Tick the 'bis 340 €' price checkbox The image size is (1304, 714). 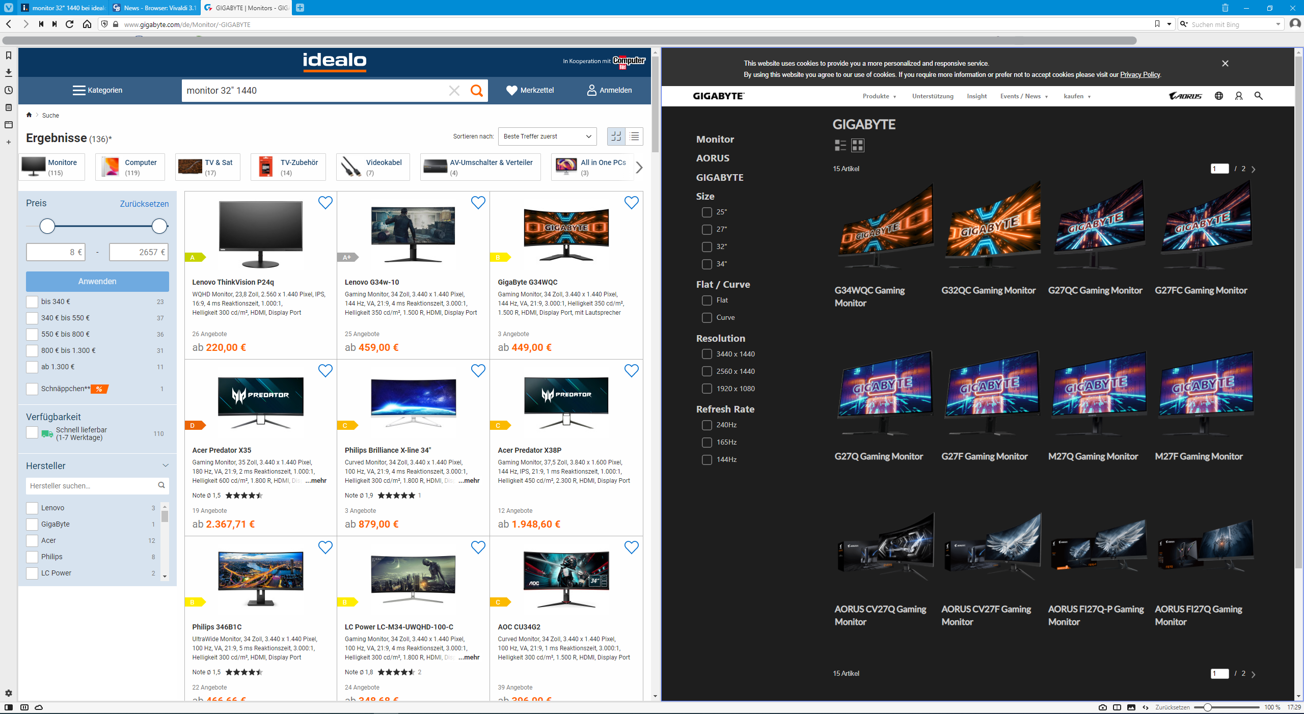tap(32, 302)
